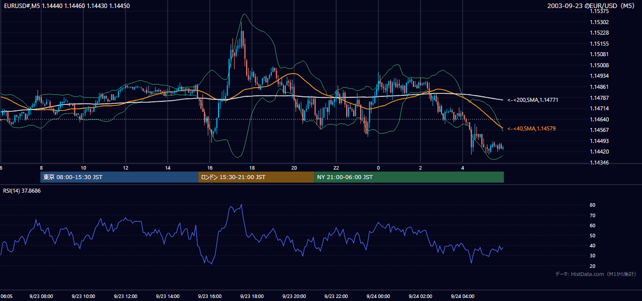Screen dimensions: 642x301
Task: Click price axis value 1.15008
Action: click(x=599, y=65)
